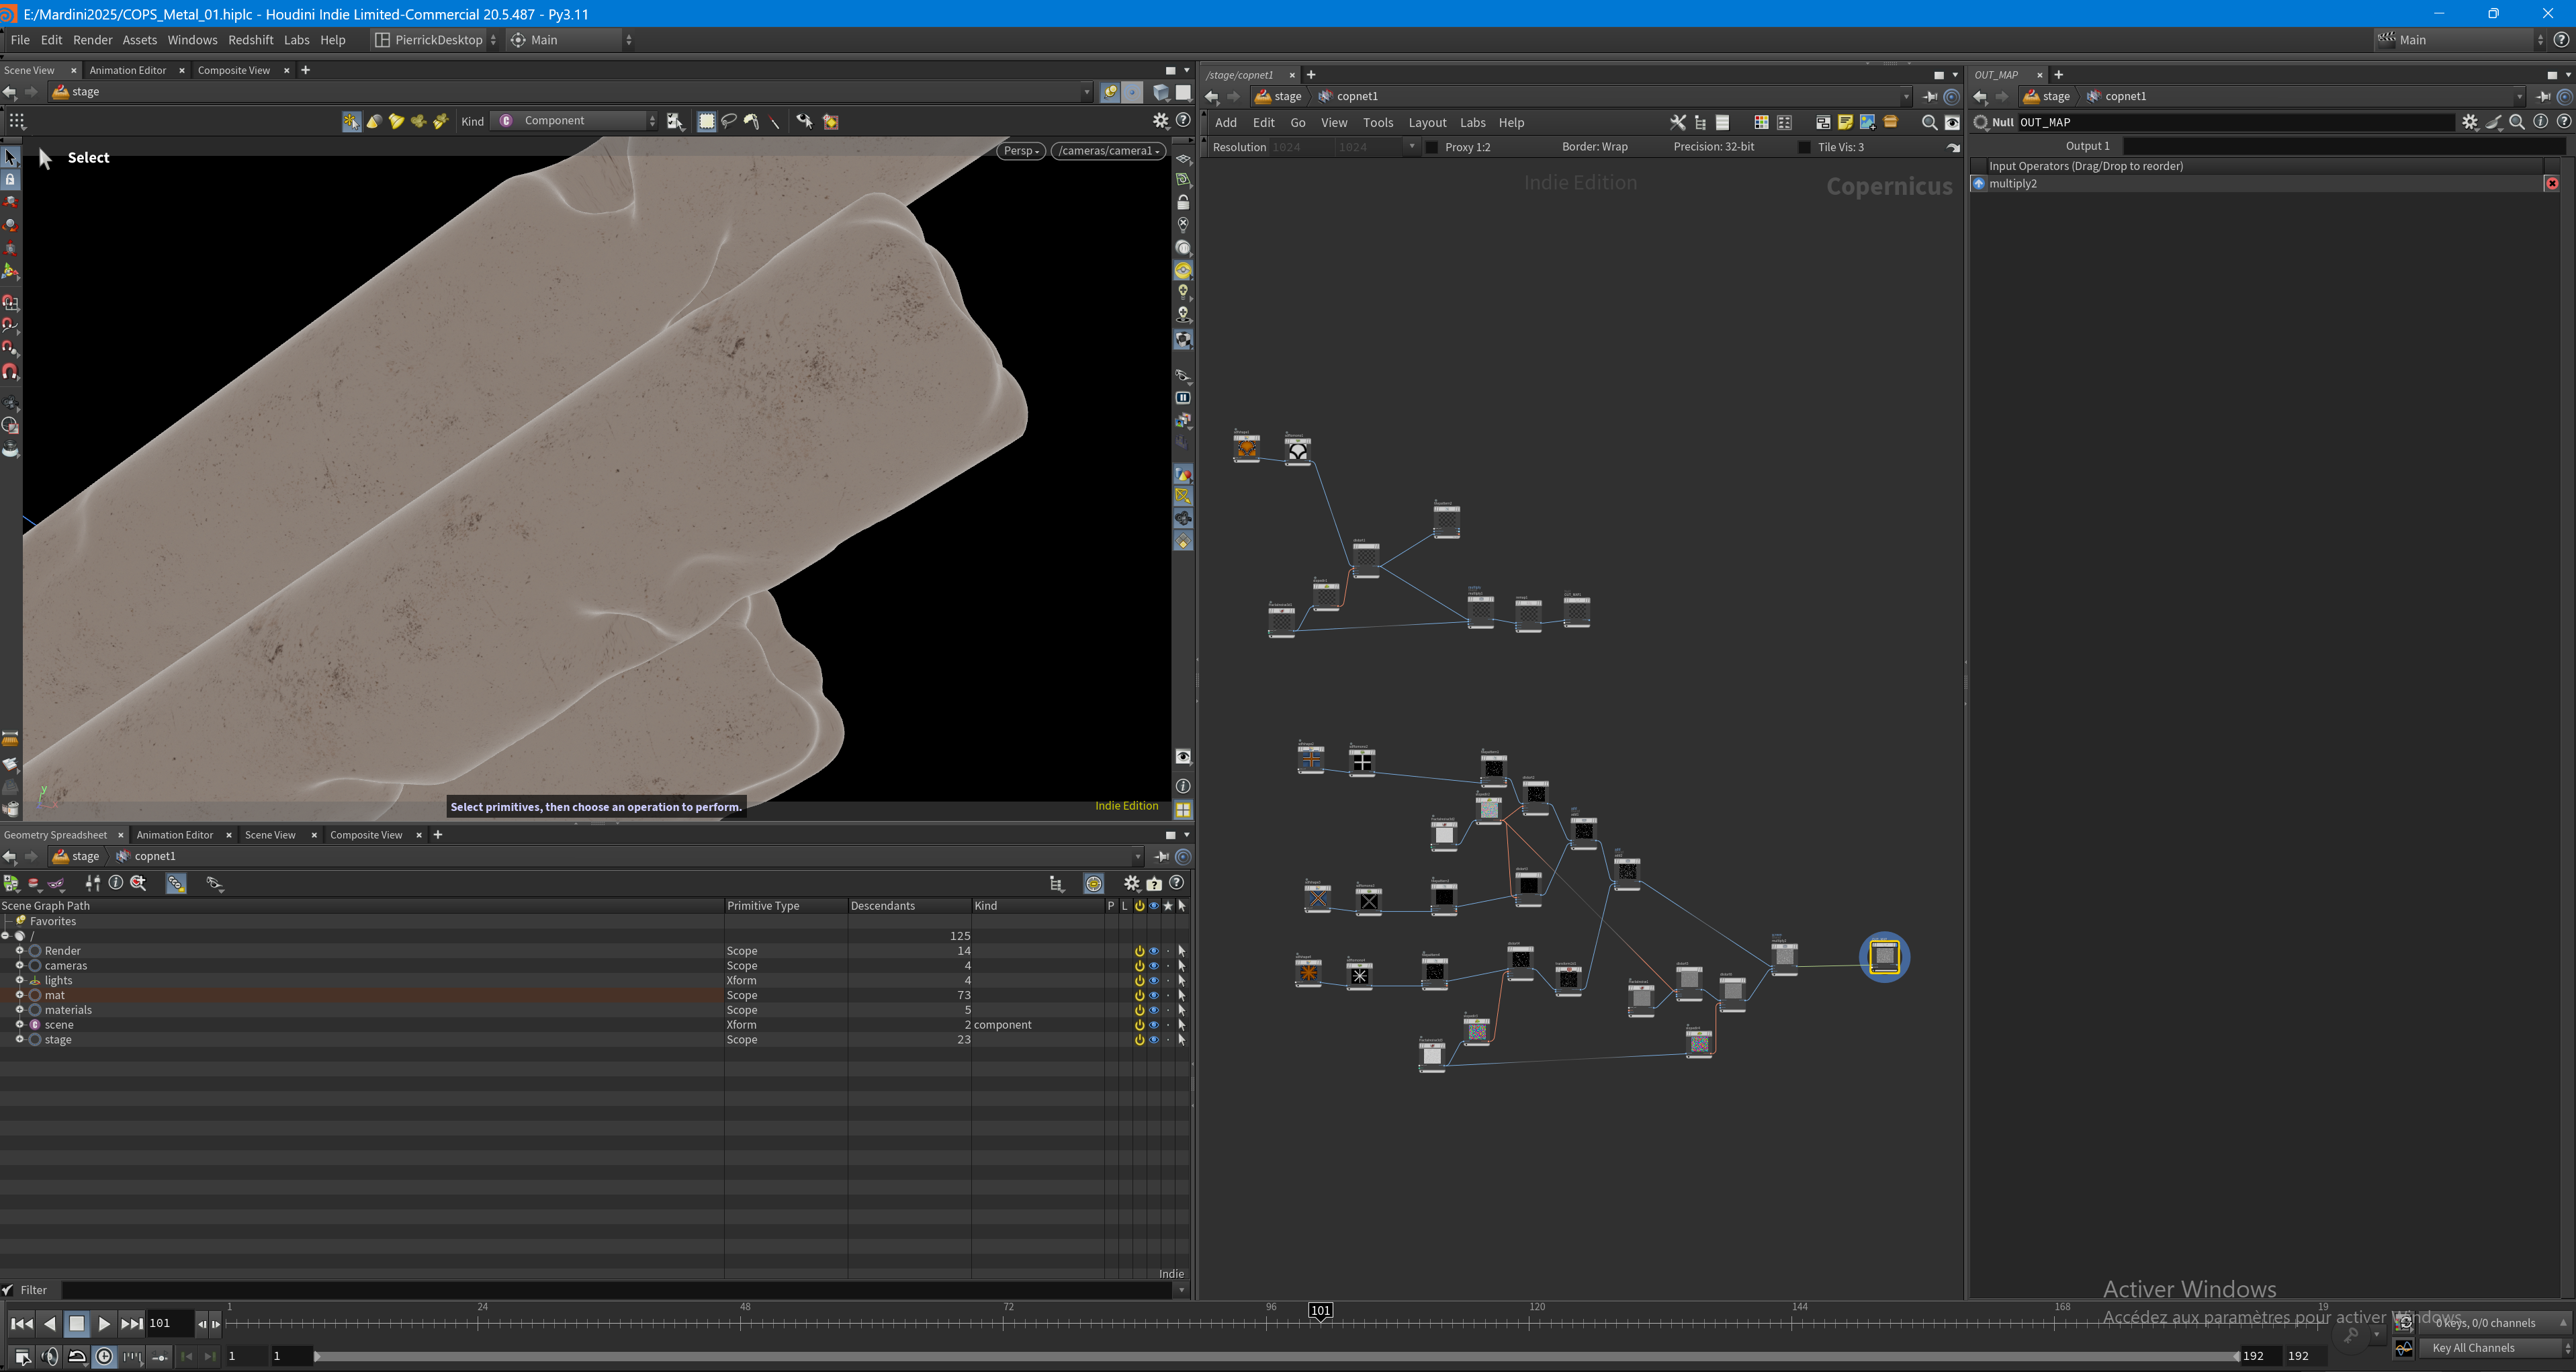Stop playback with the stop button

tap(76, 1324)
